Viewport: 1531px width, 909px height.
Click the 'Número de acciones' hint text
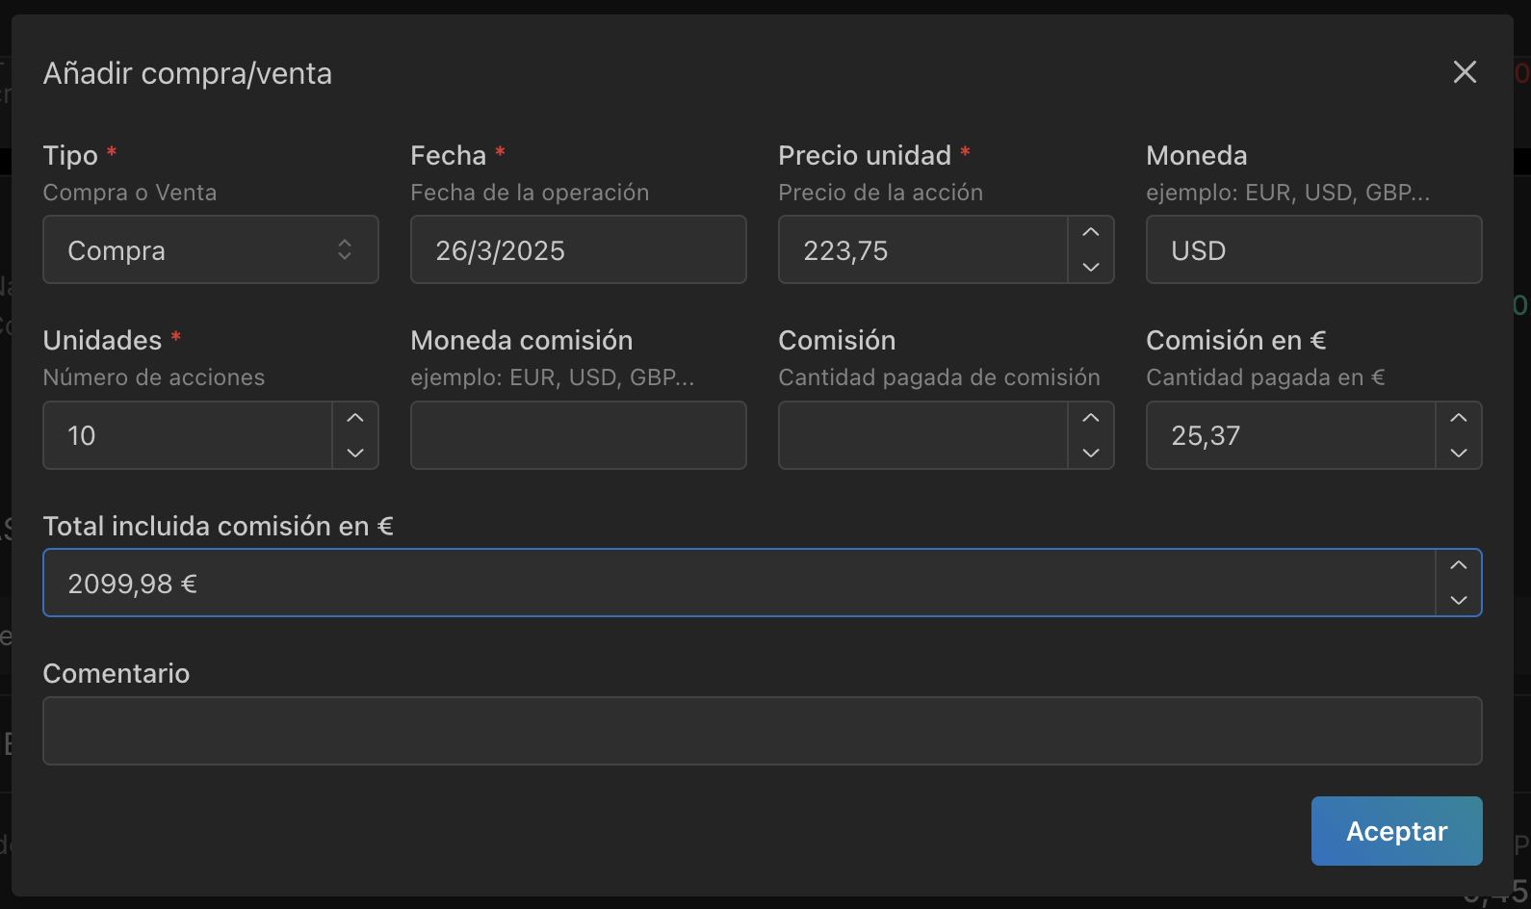pos(154,377)
